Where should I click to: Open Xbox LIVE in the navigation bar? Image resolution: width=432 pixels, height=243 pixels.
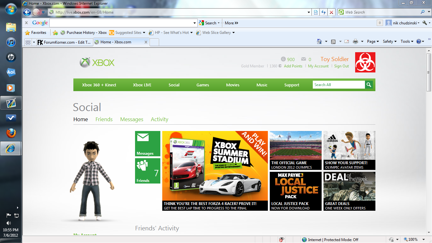142,85
